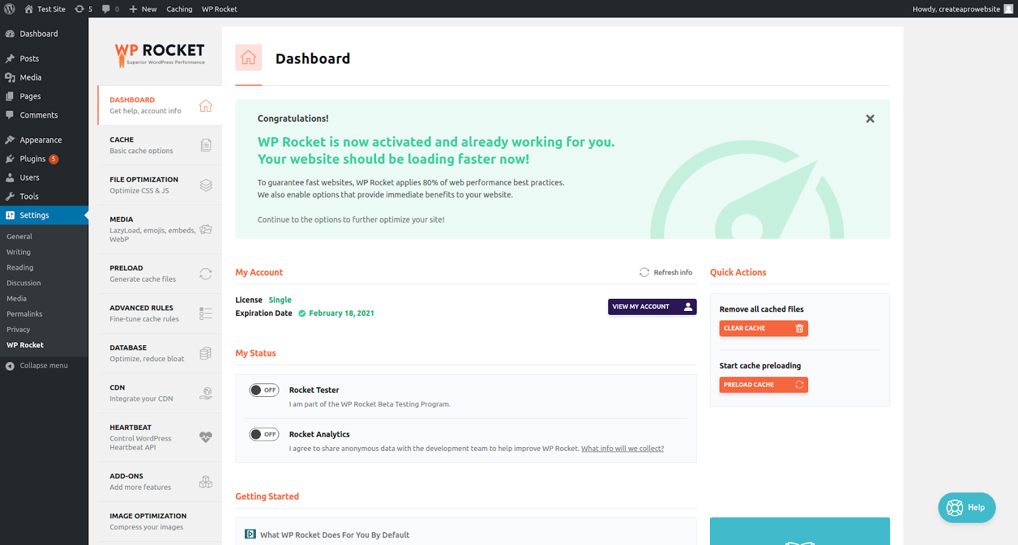Open the Writing settings submenu
This screenshot has width=1018, height=545.
tap(18, 252)
